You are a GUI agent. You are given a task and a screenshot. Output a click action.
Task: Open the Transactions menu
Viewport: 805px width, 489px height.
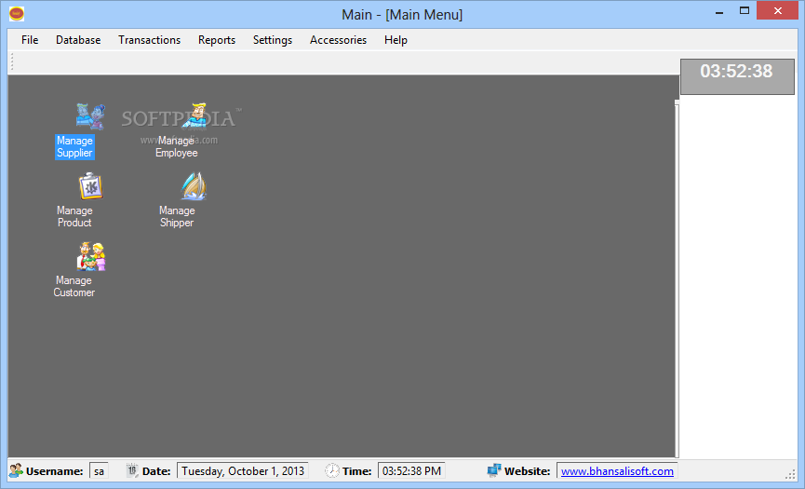click(x=150, y=40)
